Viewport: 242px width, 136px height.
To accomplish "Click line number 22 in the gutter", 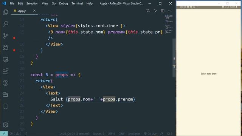I will point(22,81).
